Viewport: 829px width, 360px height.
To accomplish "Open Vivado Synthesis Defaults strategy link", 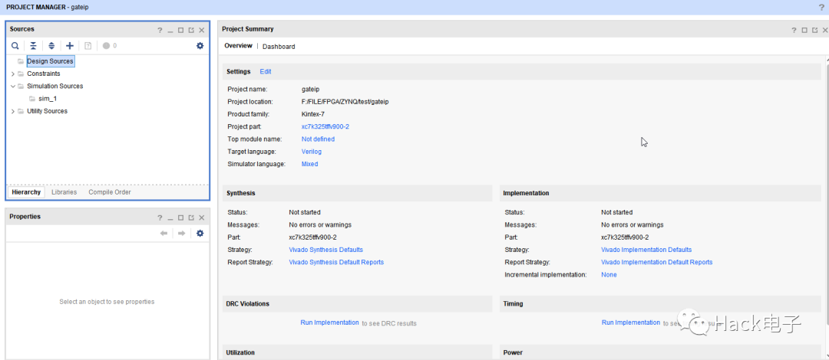I will coord(325,250).
